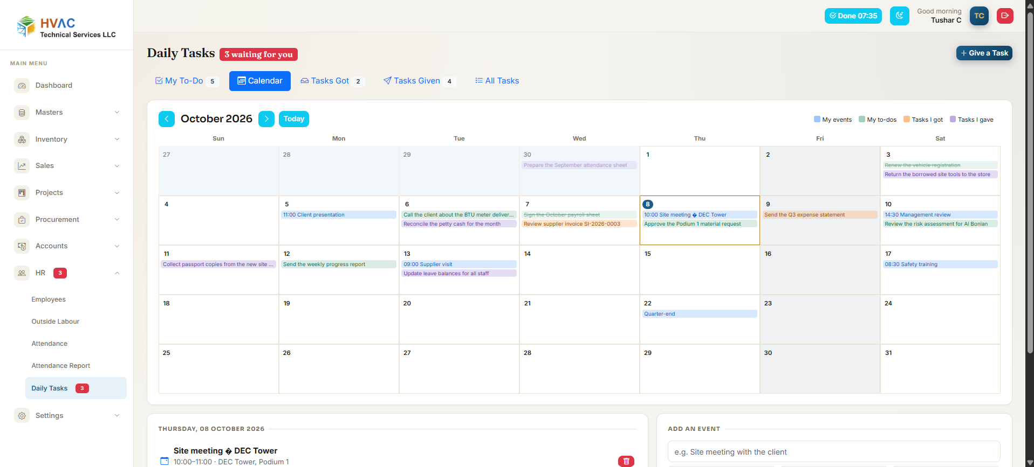
Task: Click the Dashboard sidebar icon
Action: [22, 86]
